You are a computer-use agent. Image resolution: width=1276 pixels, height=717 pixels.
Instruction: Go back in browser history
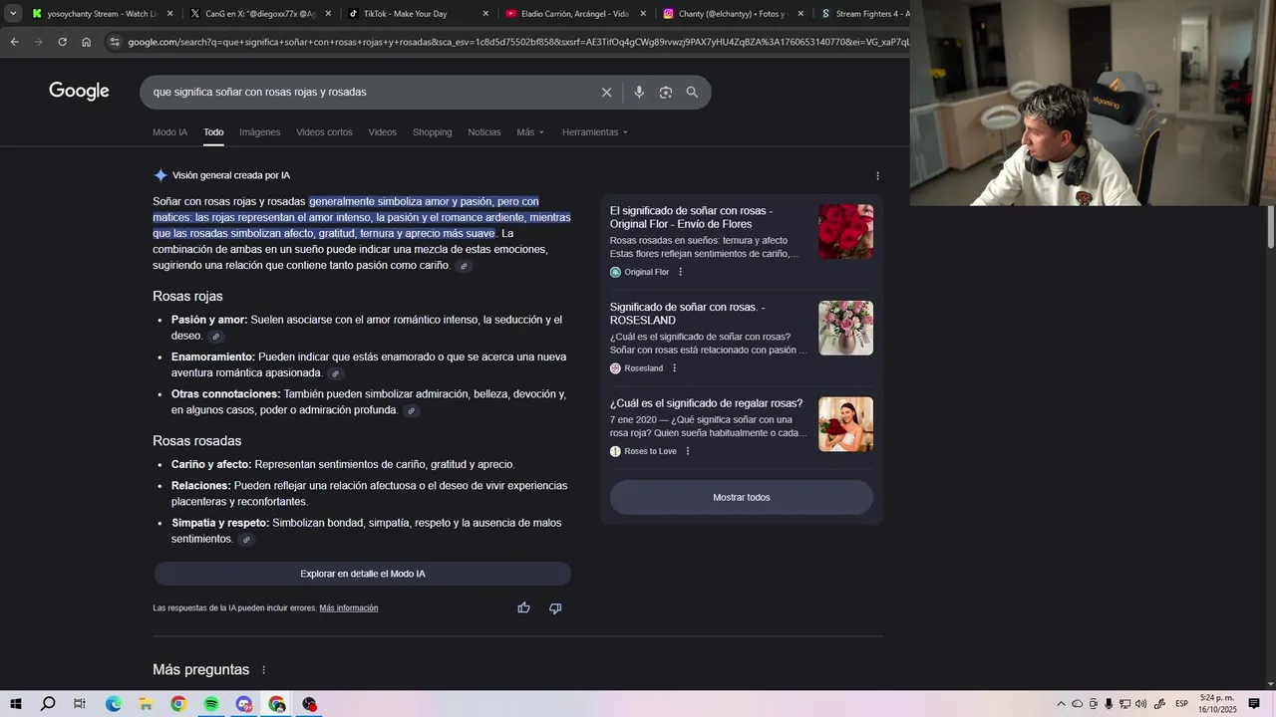point(14,42)
